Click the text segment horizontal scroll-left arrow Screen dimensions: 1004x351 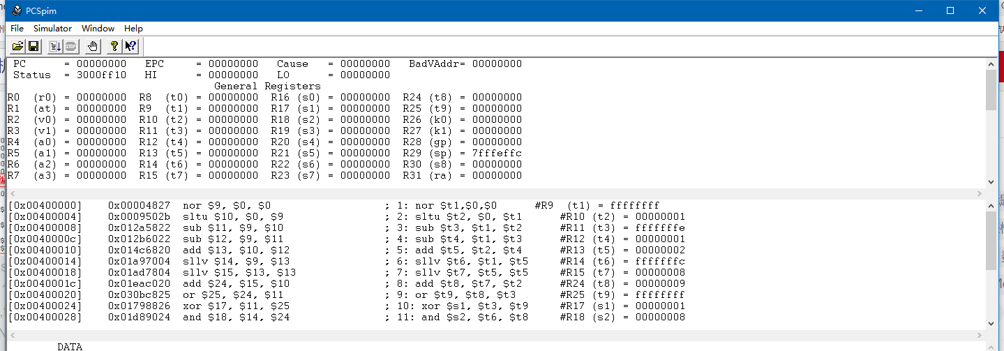12,335
